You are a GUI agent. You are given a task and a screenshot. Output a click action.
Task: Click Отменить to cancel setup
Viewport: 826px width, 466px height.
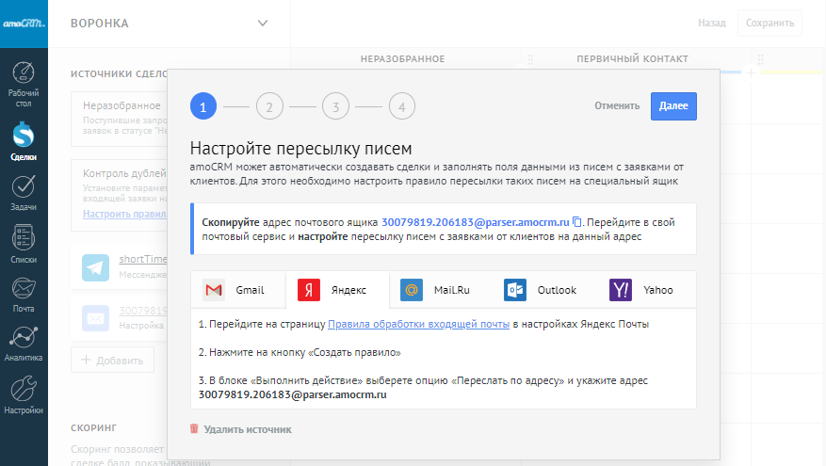coord(617,106)
